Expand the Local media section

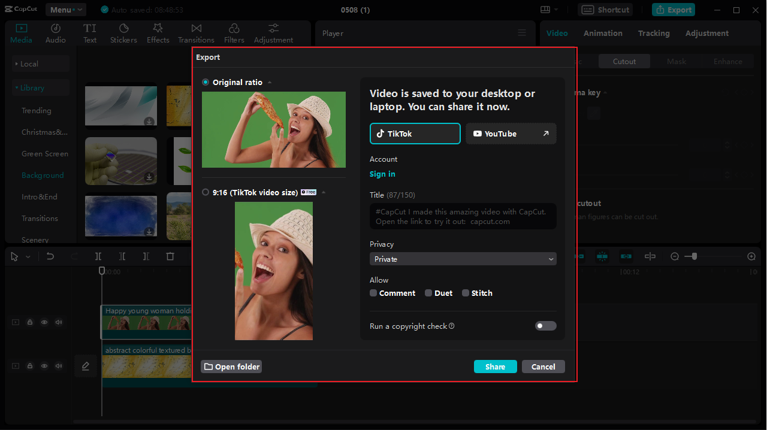(41, 63)
